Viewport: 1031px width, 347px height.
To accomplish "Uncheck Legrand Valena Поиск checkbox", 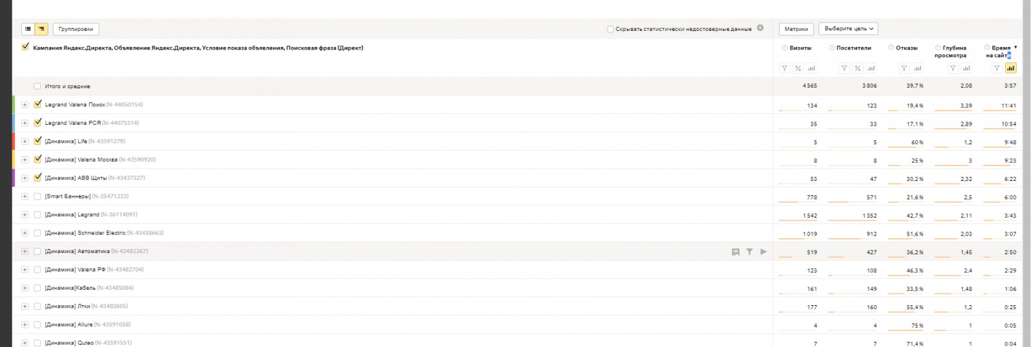I will pos(37,104).
